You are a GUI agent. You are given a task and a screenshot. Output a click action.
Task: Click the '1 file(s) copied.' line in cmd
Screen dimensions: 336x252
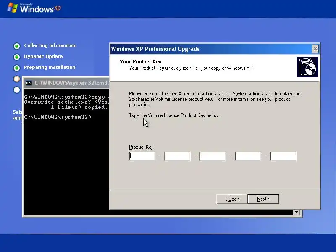click(79, 107)
